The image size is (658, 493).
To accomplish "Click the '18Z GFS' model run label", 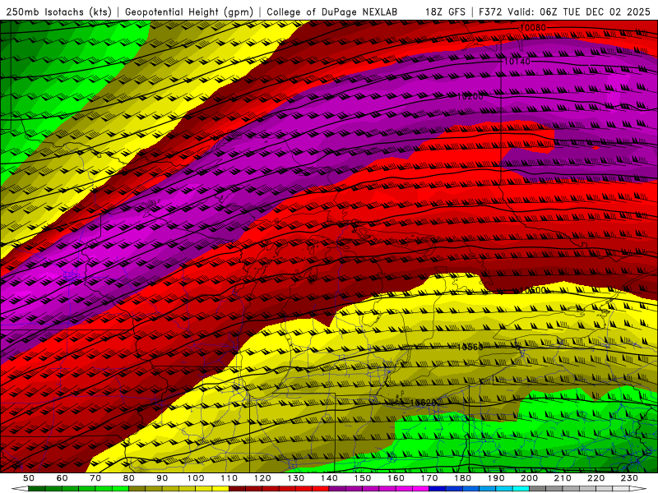I will point(445,12).
